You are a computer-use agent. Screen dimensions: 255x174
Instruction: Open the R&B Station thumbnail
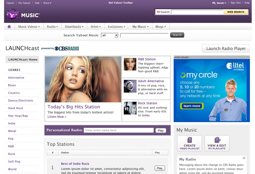point(130,64)
